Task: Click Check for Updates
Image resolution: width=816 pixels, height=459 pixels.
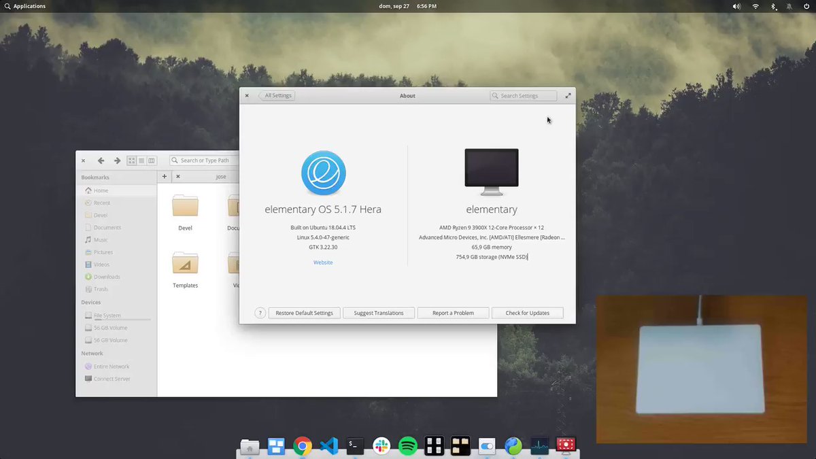Action: 527,313
